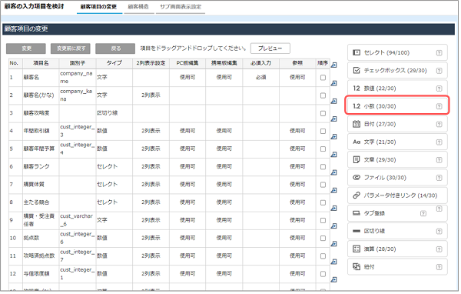Click the タブ登録 tab icon
Screen dimensions: 461x294
pos(357,213)
